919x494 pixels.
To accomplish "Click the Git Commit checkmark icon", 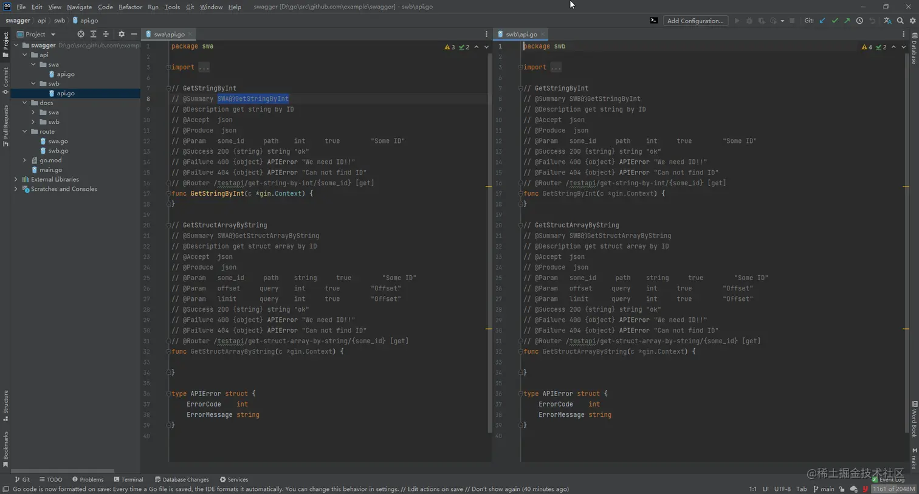I will [x=835, y=21].
